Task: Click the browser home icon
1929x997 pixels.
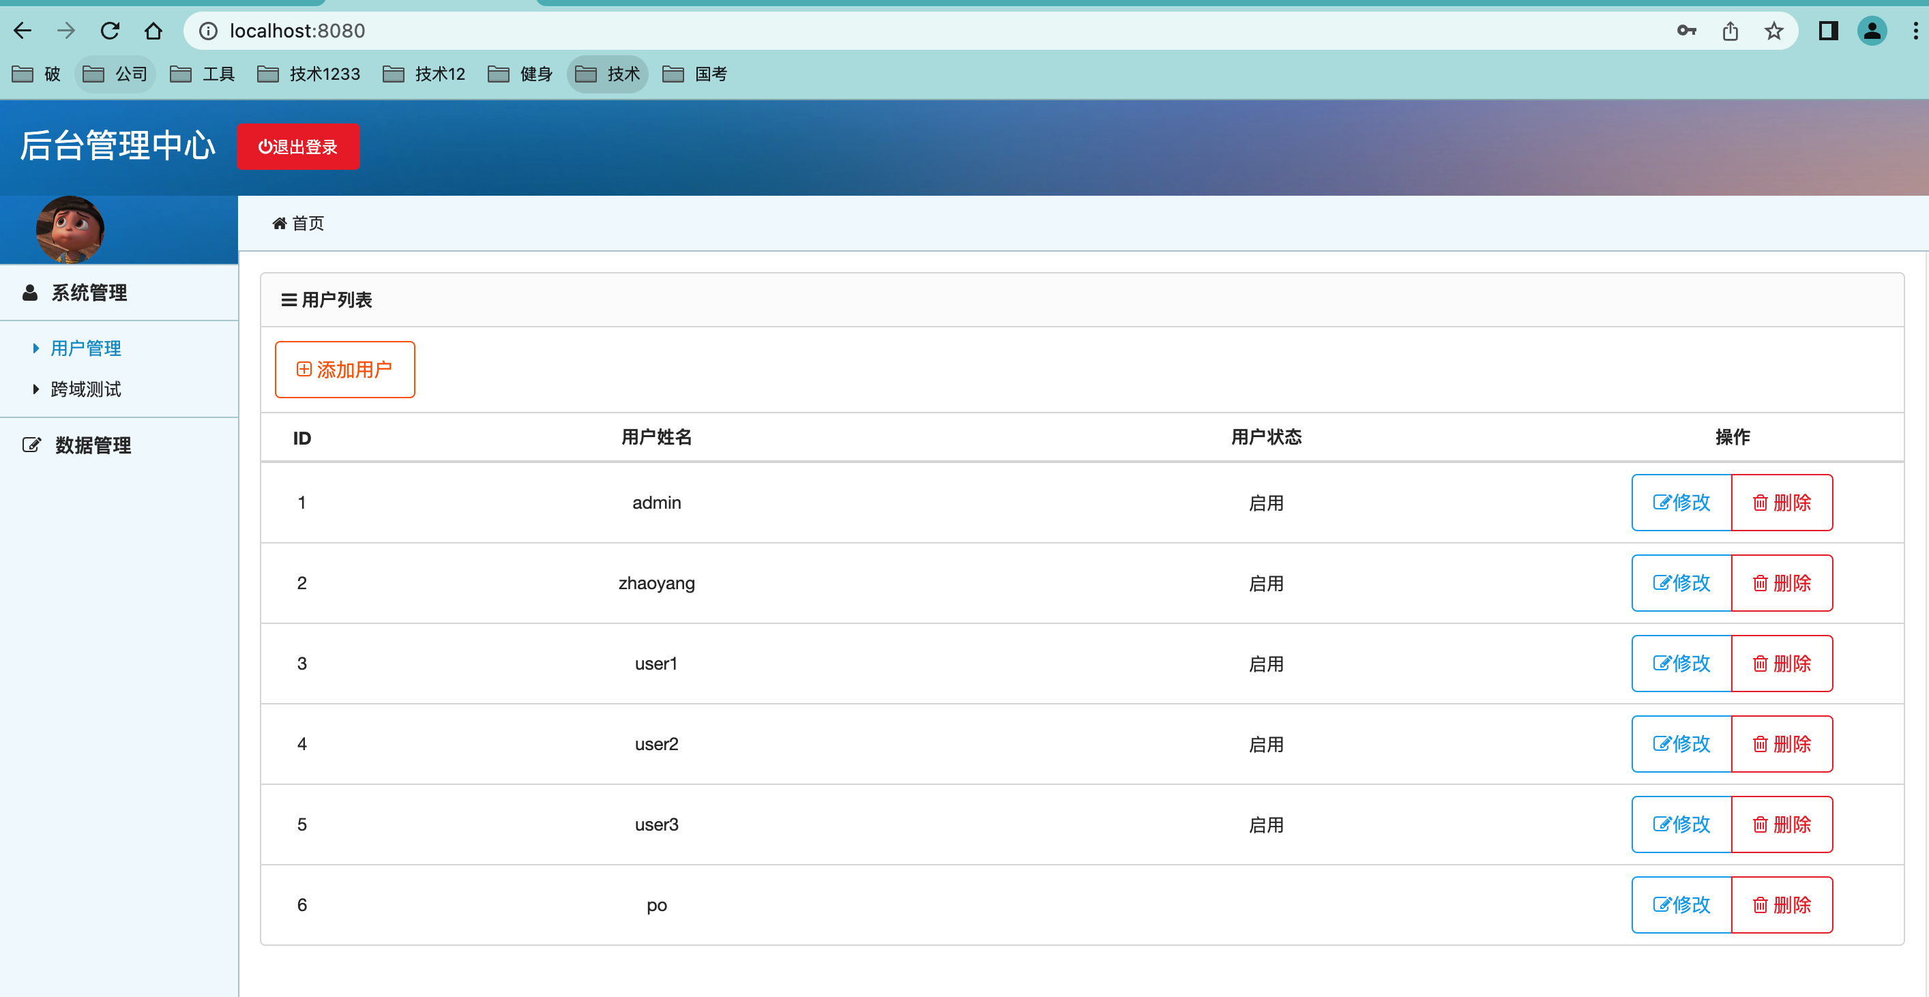Action: 153,31
